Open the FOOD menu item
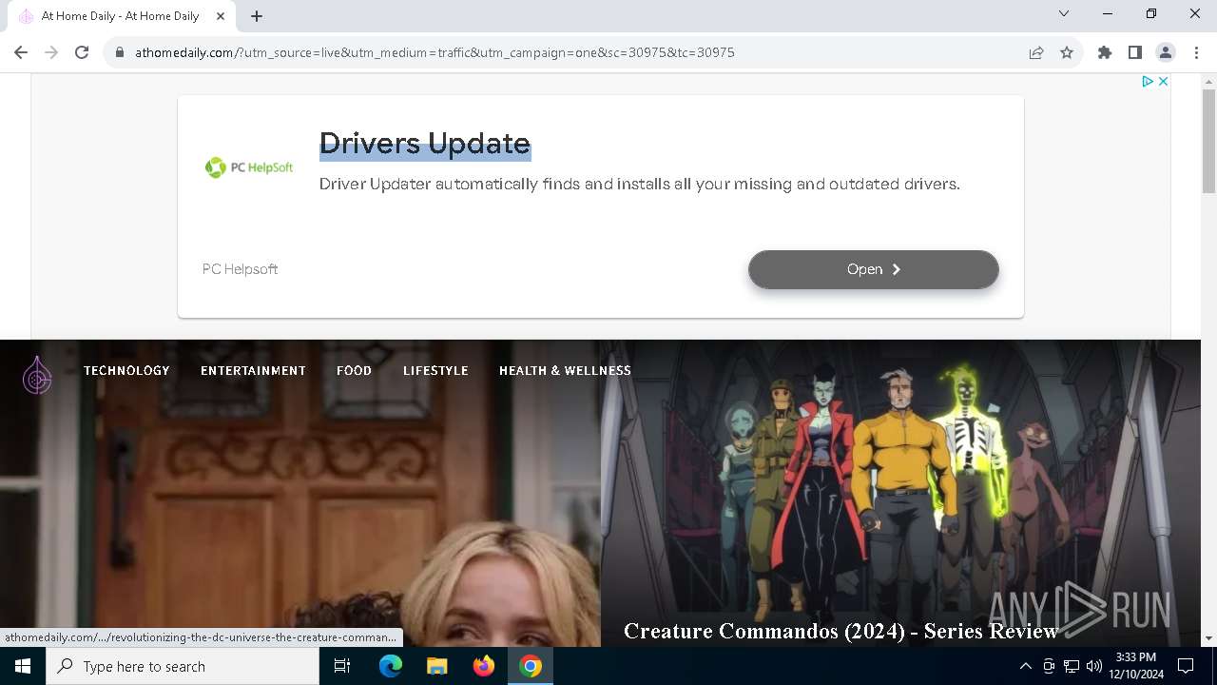The width and height of the screenshot is (1217, 685). pos(354,370)
